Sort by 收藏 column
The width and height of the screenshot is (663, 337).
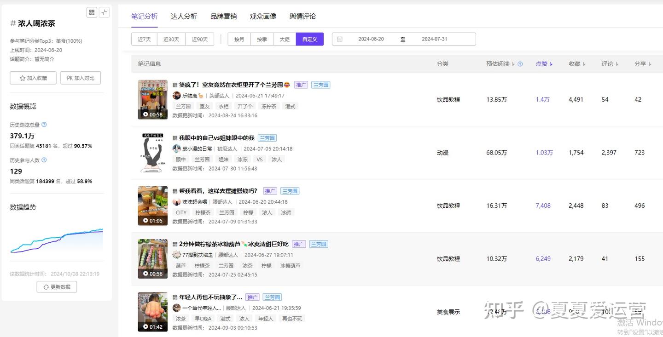577,64
